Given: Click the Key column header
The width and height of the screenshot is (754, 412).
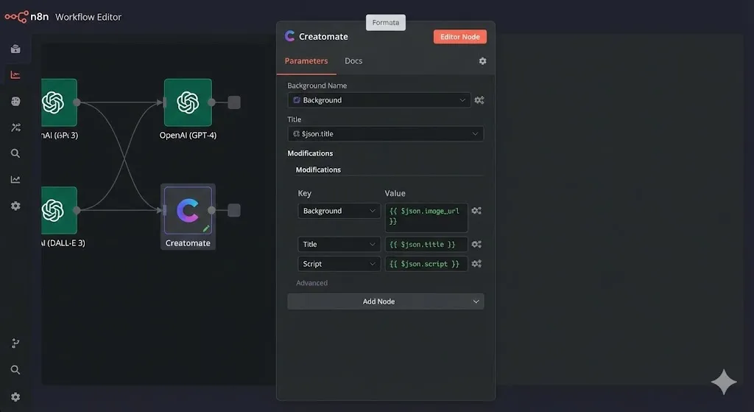Looking at the screenshot, I should click(x=304, y=194).
